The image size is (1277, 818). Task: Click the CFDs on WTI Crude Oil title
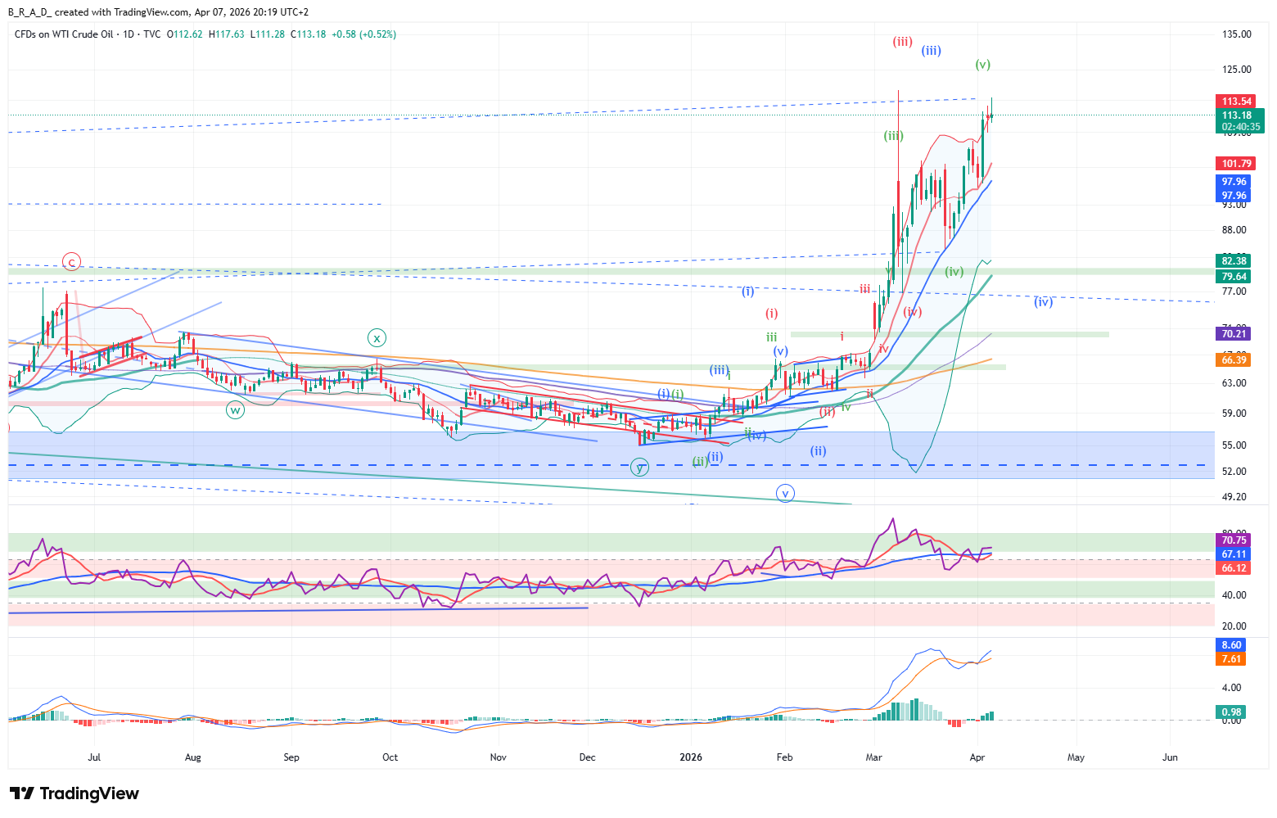tap(64, 34)
